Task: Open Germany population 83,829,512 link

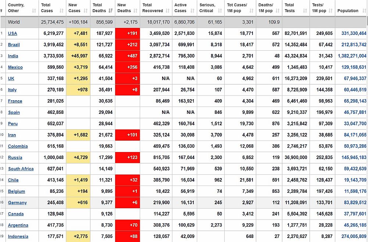Action: (x=355, y=202)
